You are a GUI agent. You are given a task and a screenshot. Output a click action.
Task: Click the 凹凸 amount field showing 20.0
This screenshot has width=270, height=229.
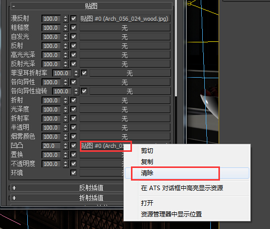click(x=51, y=146)
